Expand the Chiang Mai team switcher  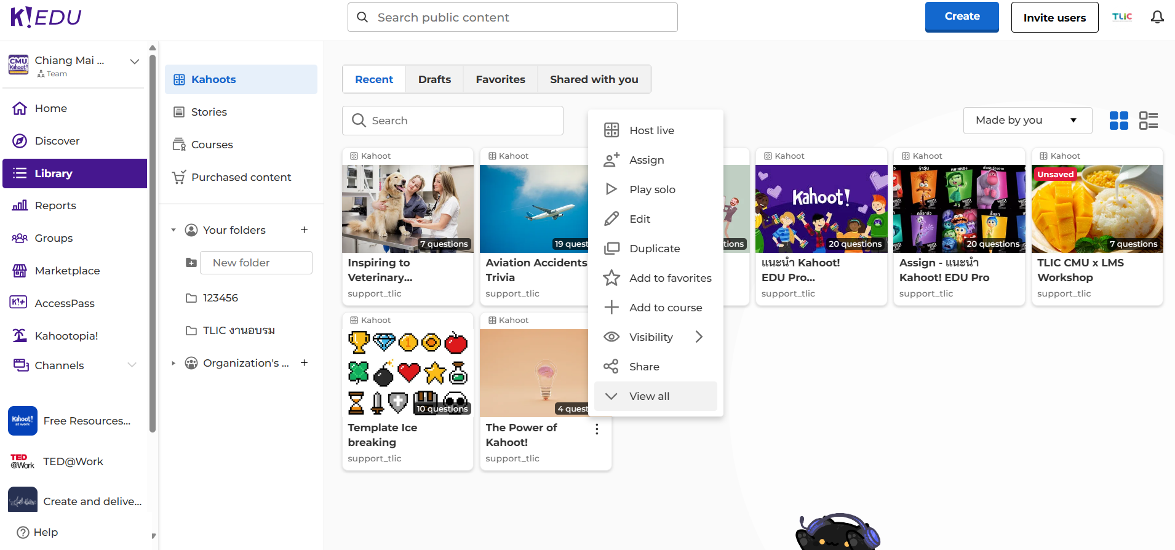pos(134,62)
